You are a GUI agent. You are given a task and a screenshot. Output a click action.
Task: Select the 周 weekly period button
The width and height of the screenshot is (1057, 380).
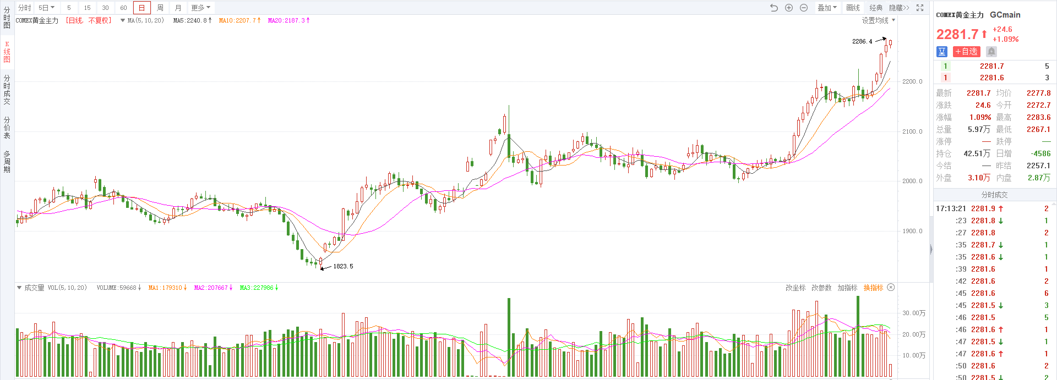coord(160,8)
